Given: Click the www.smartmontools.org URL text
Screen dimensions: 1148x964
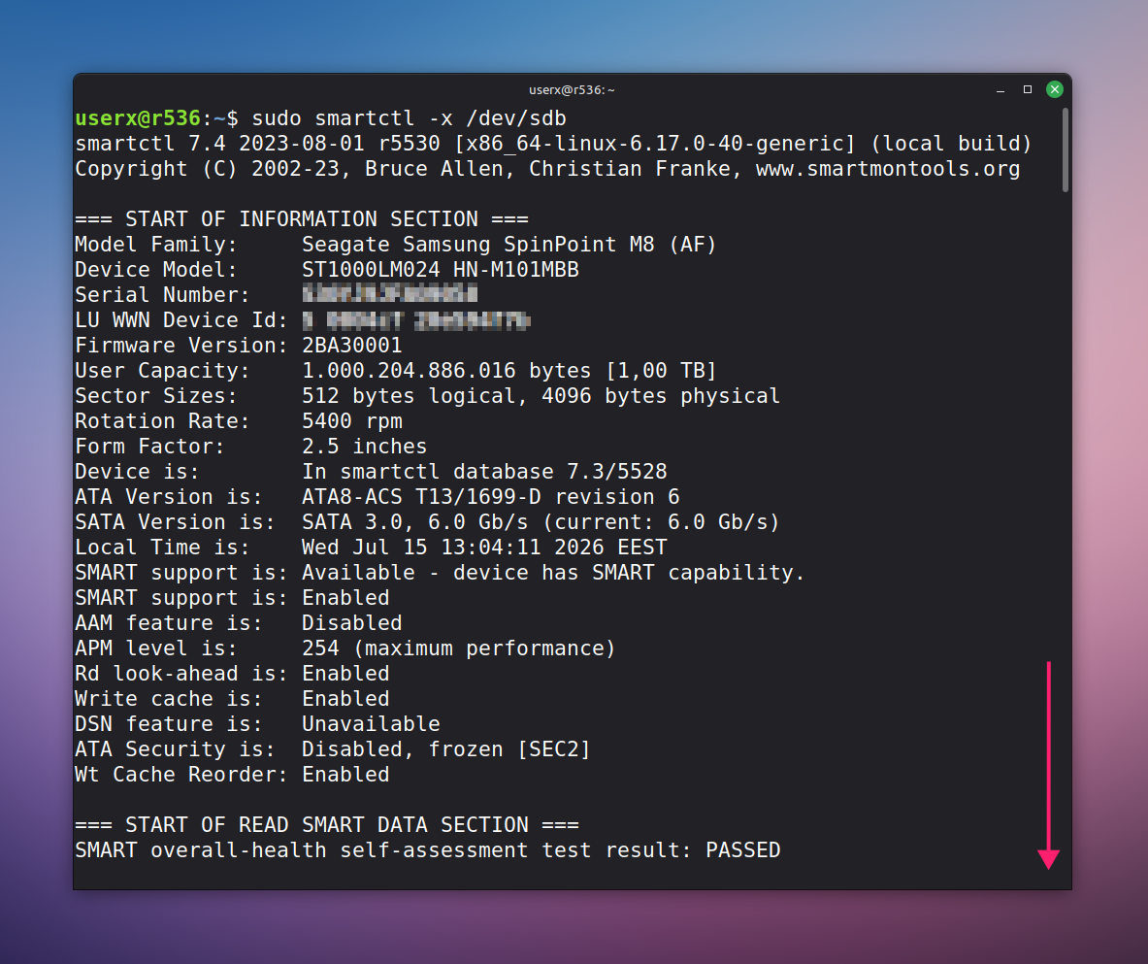Looking at the screenshot, I should (887, 169).
